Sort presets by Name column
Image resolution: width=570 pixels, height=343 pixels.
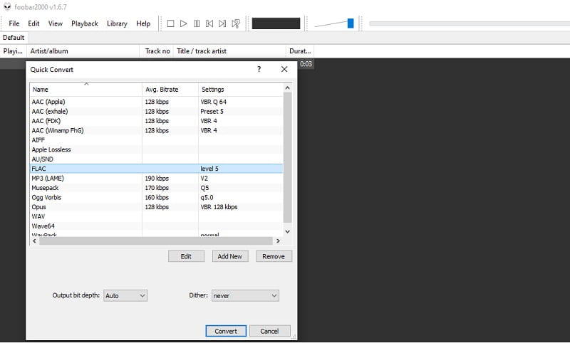pyautogui.click(x=85, y=90)
